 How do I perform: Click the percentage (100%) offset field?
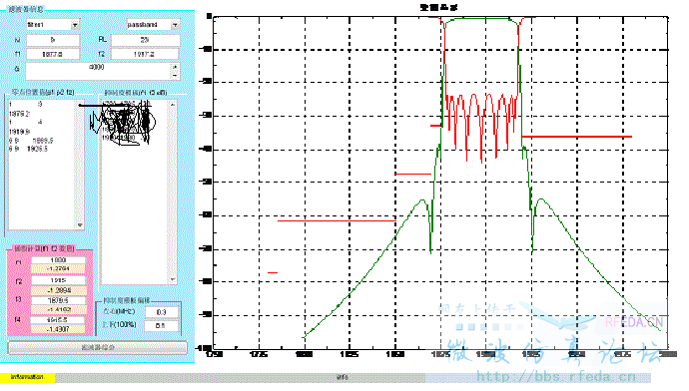pos(161,326)
